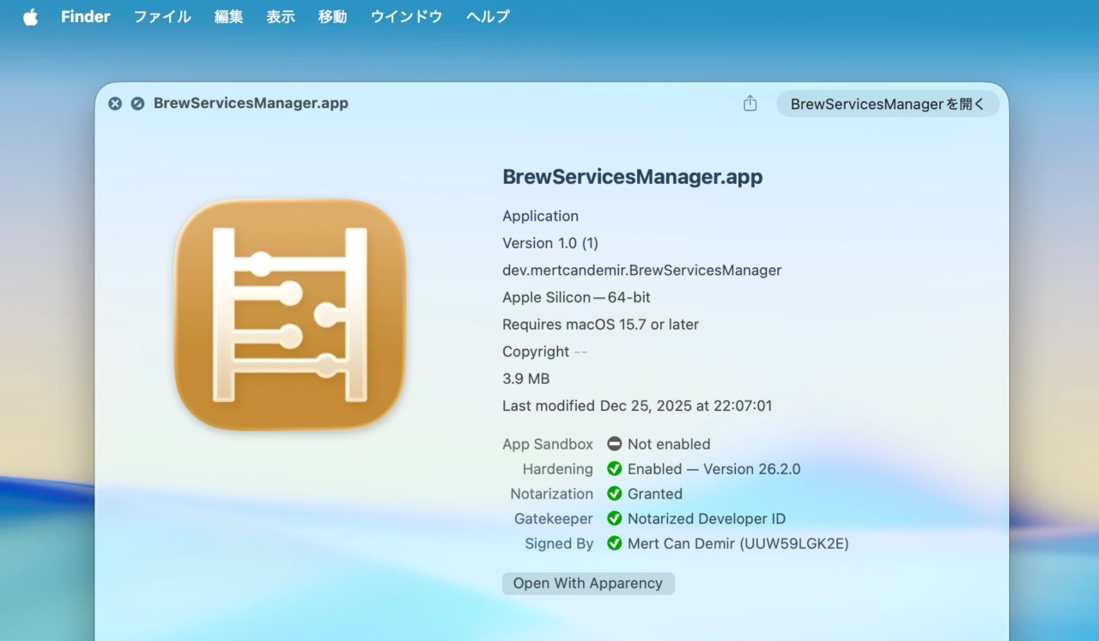This screenshot has width=1099, height=641.
Task: Open the 移動 menu
Action: [332, 16]
